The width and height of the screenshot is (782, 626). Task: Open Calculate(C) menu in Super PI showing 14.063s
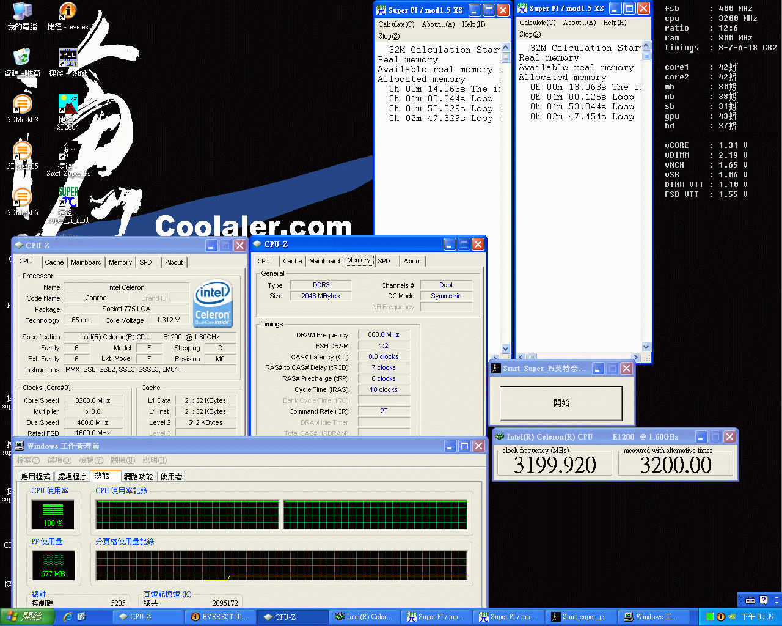[396, 24]
